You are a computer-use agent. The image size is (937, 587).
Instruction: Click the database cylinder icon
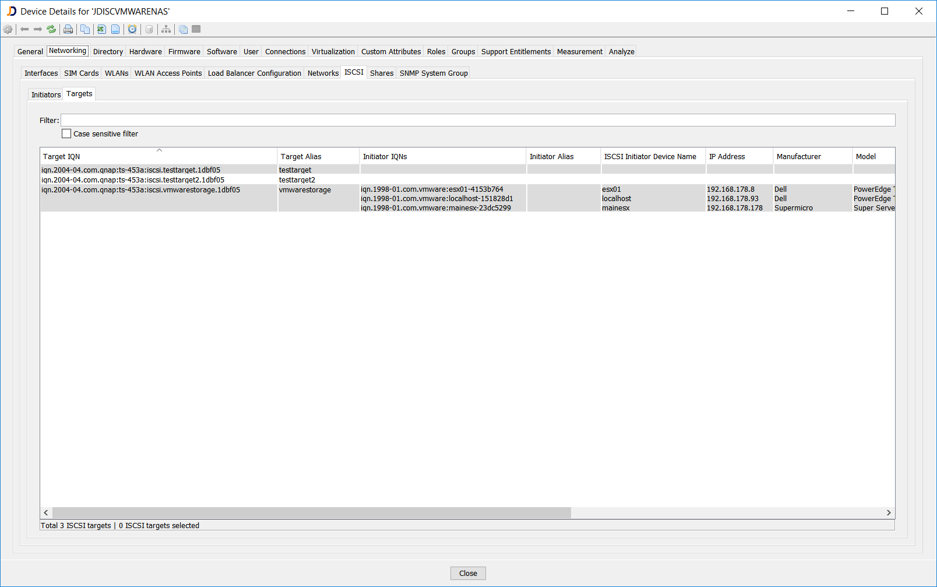pos(149,29)
